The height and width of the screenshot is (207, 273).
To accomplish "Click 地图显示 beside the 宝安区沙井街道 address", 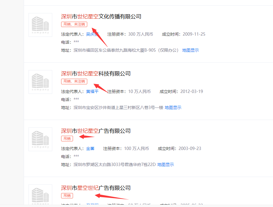I will 173,108.
